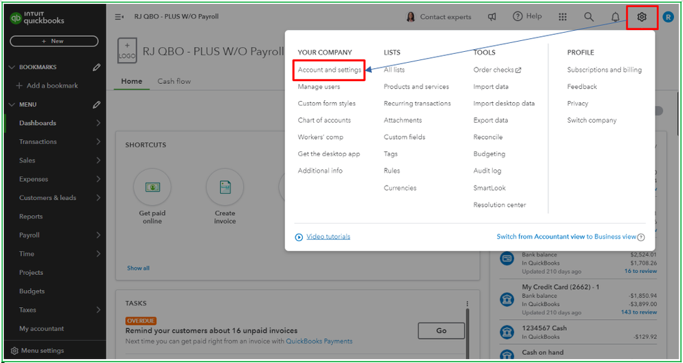Click the + New button
This screenshot has height=363, width=683.
coord(54,41)
